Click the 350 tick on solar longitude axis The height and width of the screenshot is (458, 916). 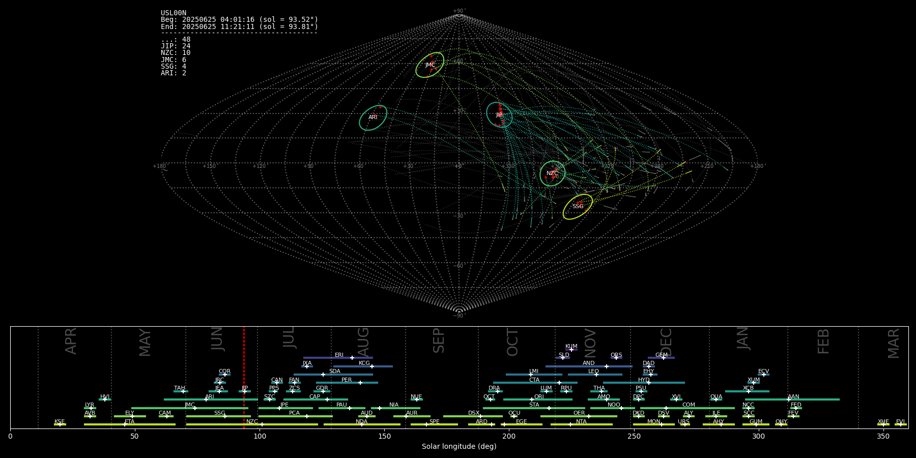(883, 437)
